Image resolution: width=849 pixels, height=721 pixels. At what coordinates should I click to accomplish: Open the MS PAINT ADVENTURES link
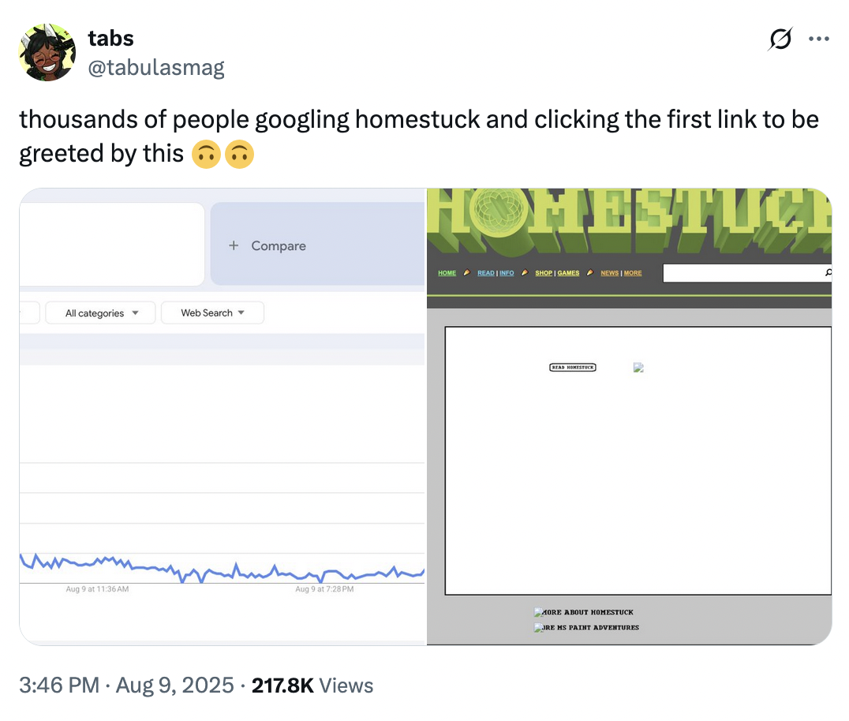point(591,628)
